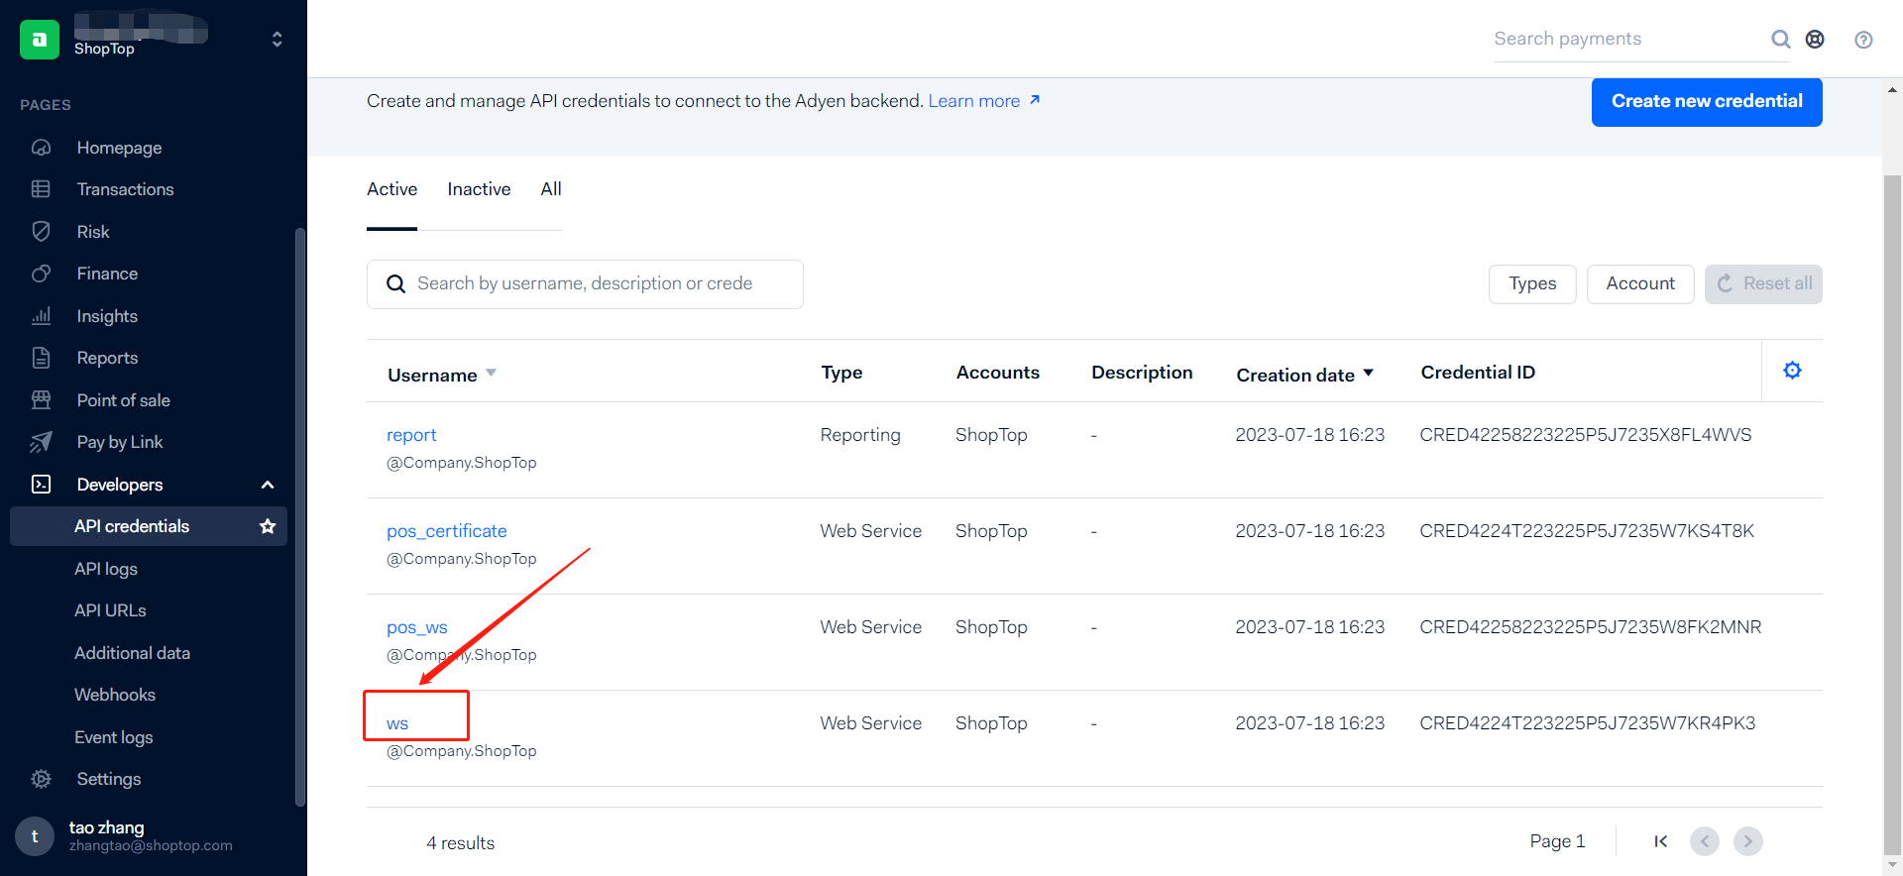
Task: Open API logs
Action: coord(106,569)
